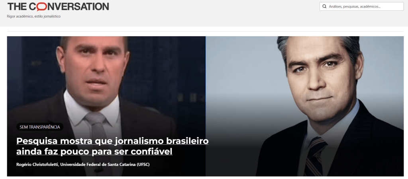Click the word "THE" in the site logo
408x179 pixels.
tap(17, 6)
